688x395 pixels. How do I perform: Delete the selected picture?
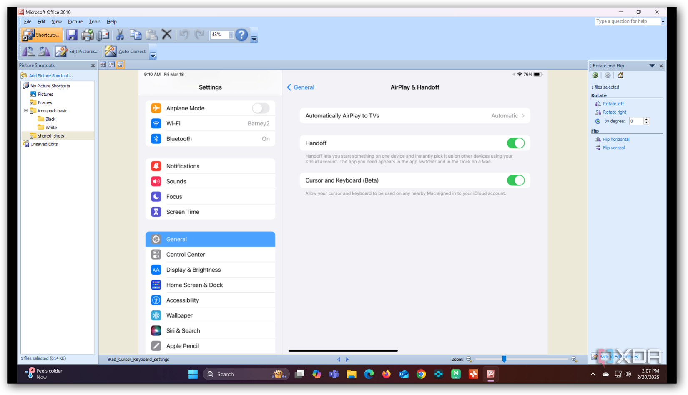pyautogui.click(x=166, y=35)
